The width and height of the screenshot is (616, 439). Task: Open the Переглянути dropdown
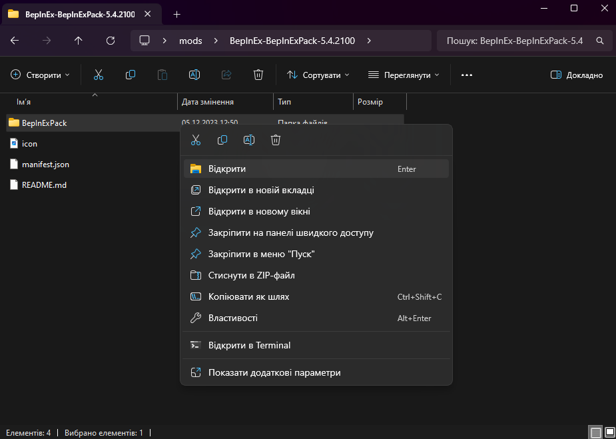click(x=404, y=75)
